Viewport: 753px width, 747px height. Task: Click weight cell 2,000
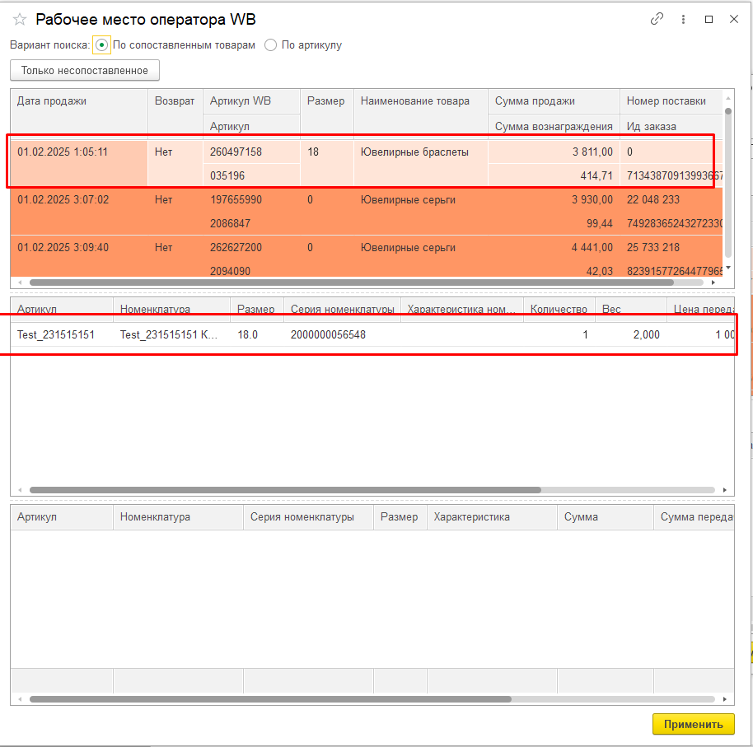tap(631, 334)
